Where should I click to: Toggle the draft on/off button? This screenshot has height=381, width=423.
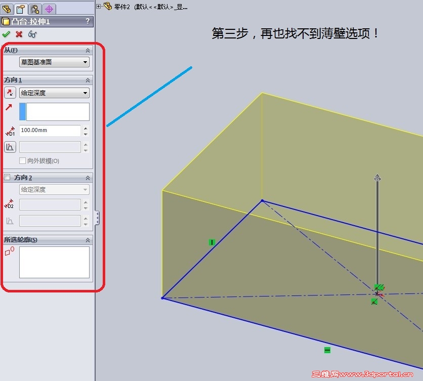10,147
